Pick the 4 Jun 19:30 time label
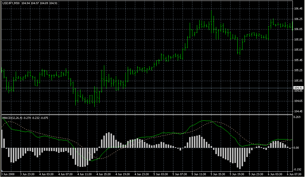Screen dimensions: 305x177 (122, 174)
